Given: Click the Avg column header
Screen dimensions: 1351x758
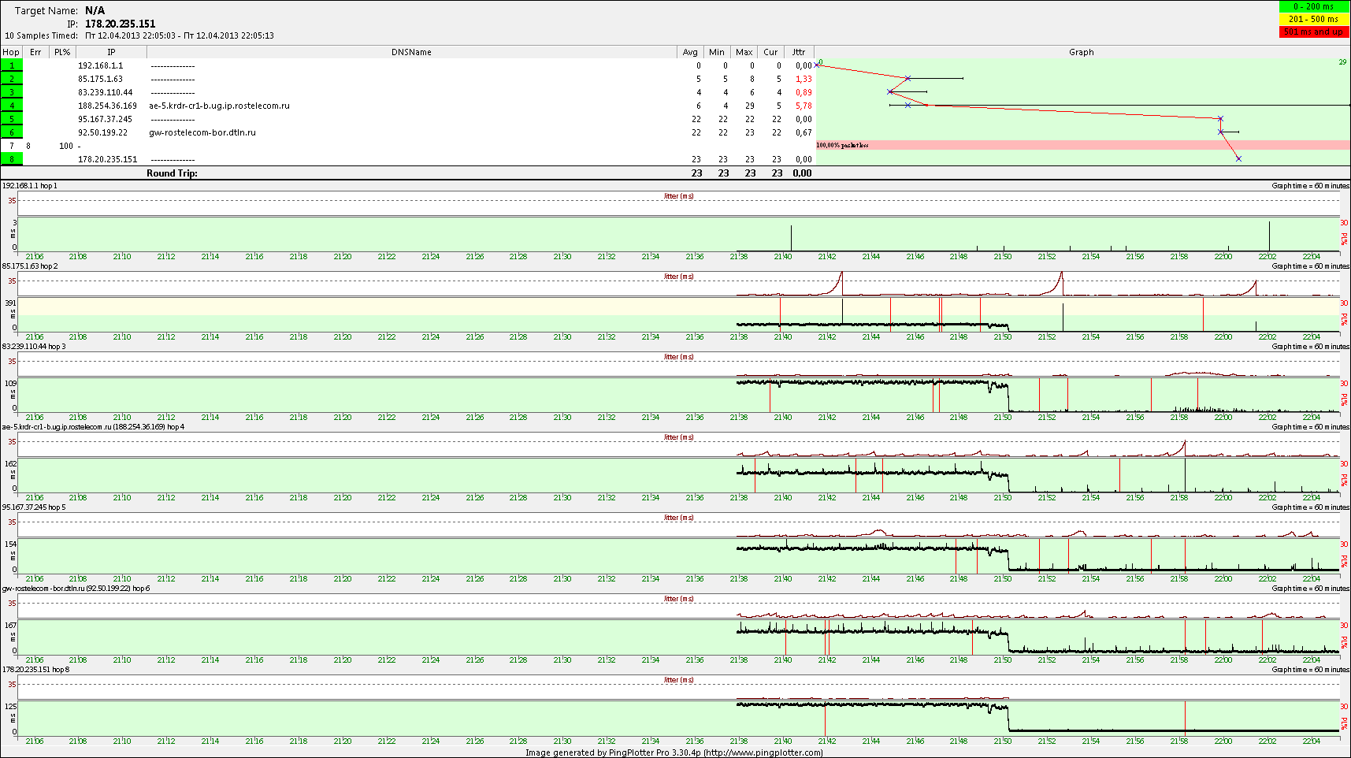Looking at the screenshot, I should (x=690, y=52).
